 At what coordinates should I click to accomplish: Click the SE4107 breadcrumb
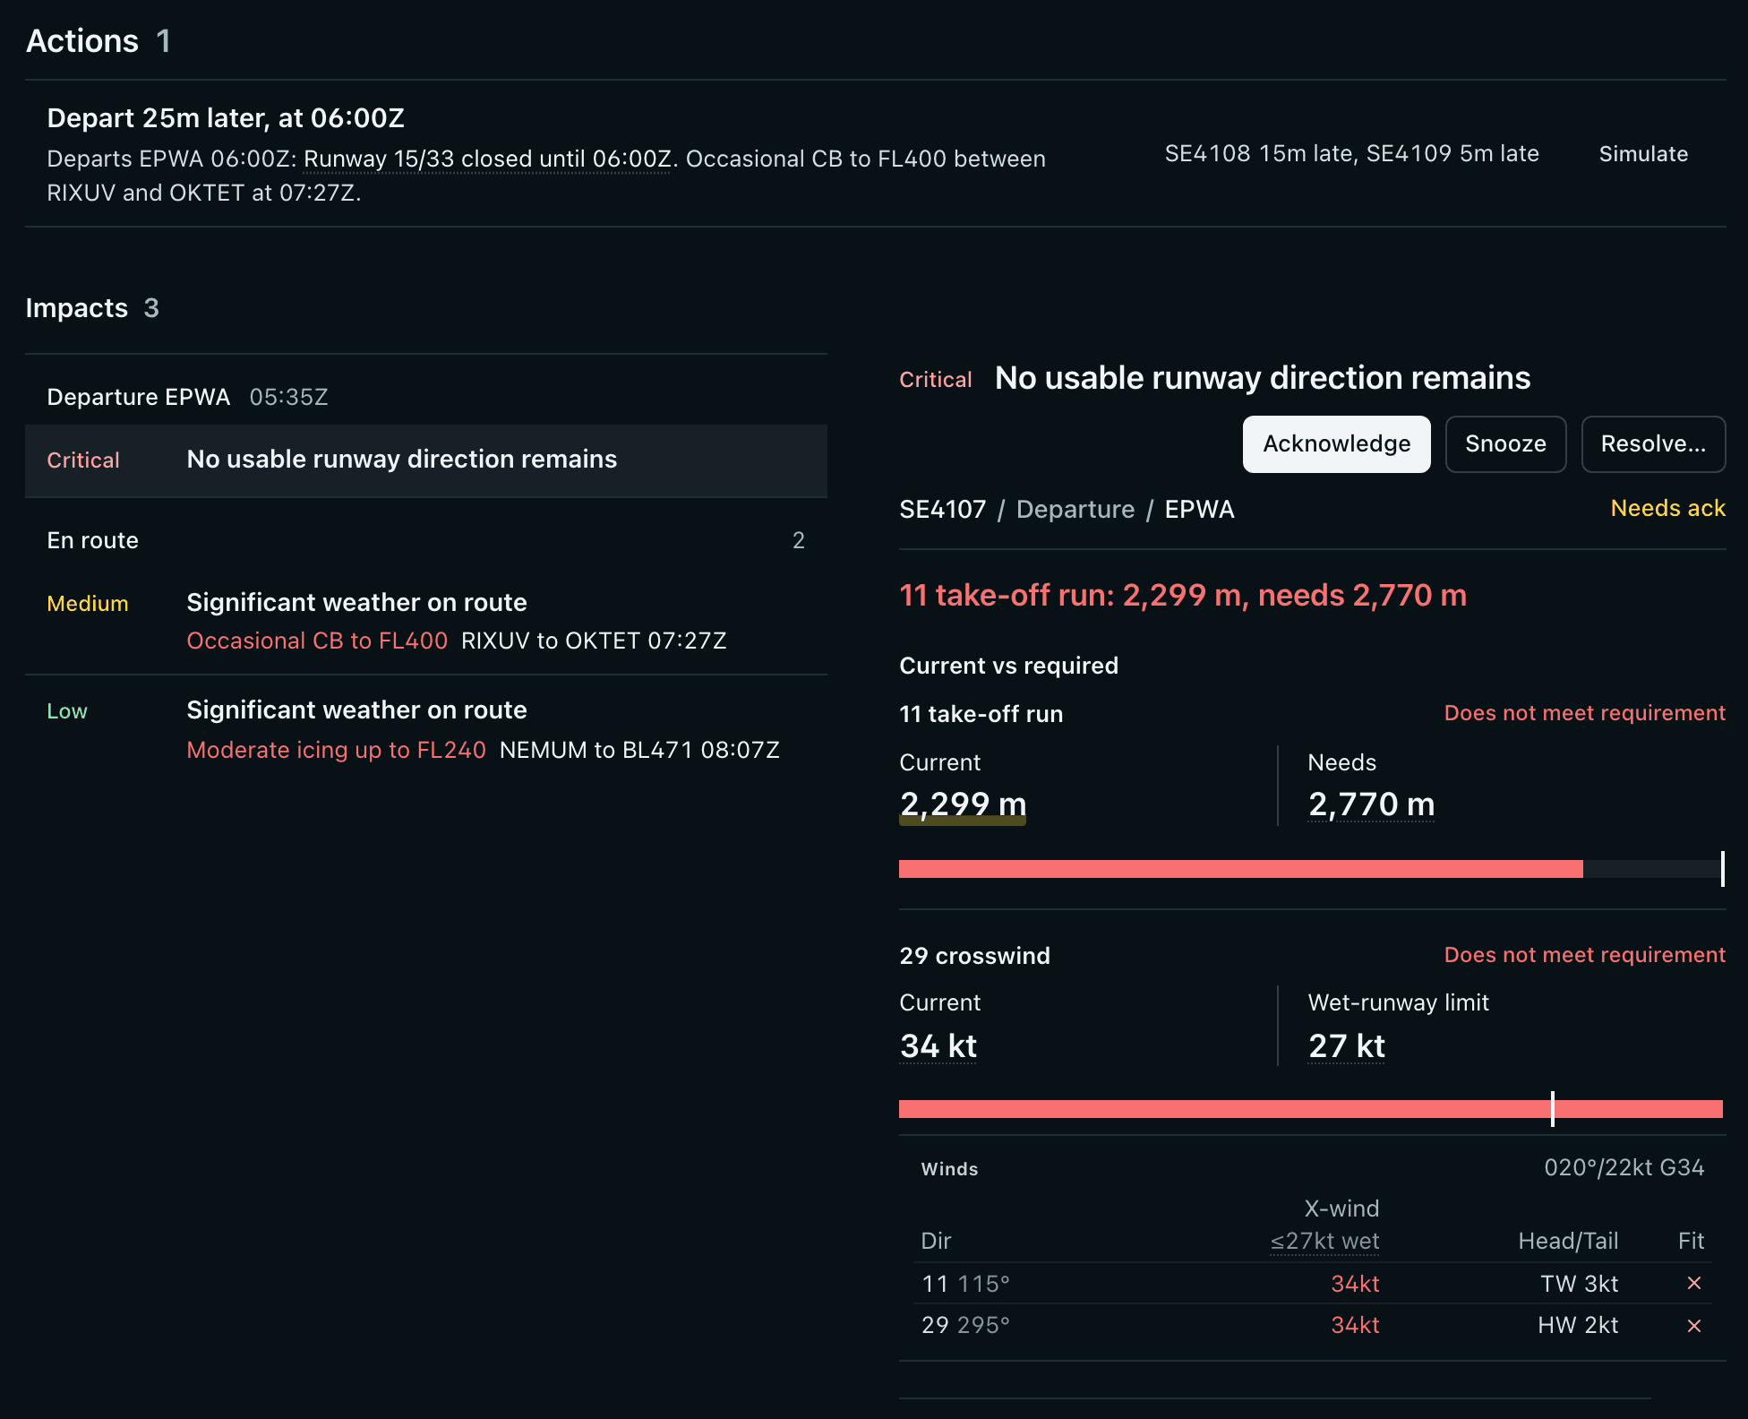pyautogui.click(x=942, y=509)
